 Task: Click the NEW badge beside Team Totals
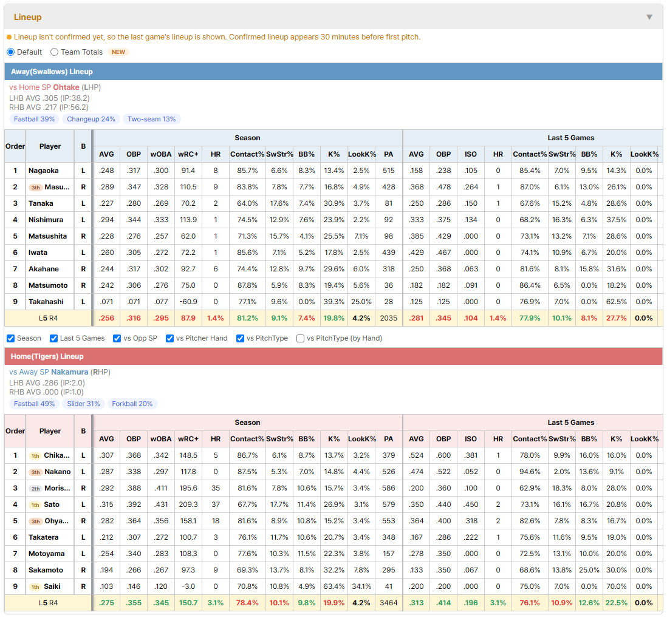(118, 52)
